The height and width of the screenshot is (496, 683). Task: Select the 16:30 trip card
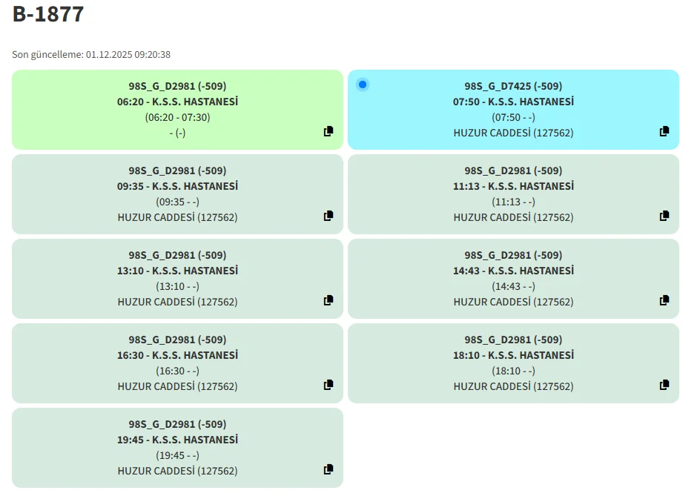177,363
